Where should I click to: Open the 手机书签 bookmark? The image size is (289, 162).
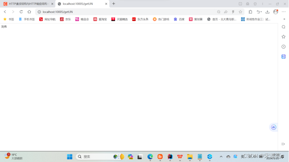[x=27, y=19]
